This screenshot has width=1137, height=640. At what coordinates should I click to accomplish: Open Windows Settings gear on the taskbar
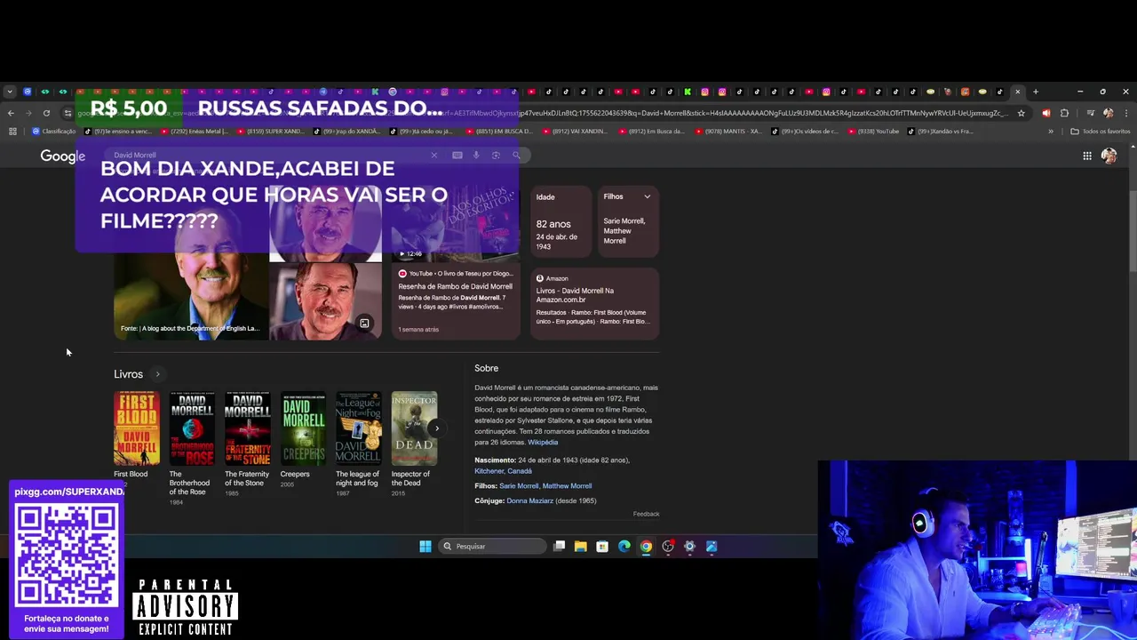tap(689, 546)
